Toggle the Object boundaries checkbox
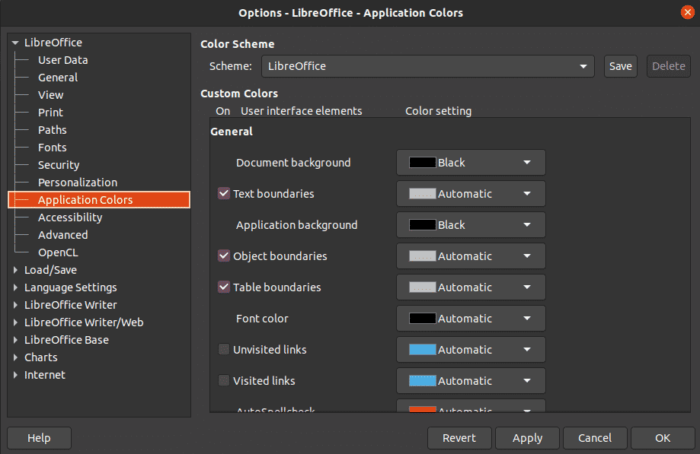Screen dimensions: 700x454 (224, 256)
